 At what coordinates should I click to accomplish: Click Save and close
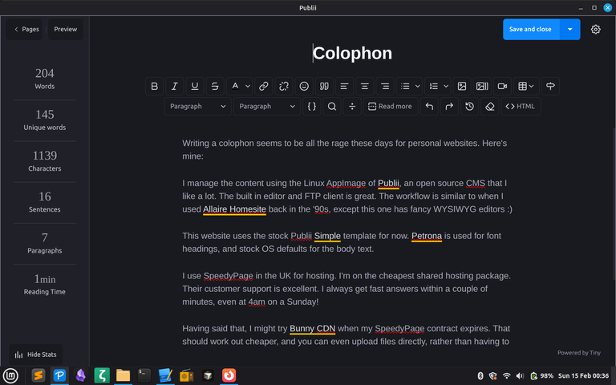point(531,30)
